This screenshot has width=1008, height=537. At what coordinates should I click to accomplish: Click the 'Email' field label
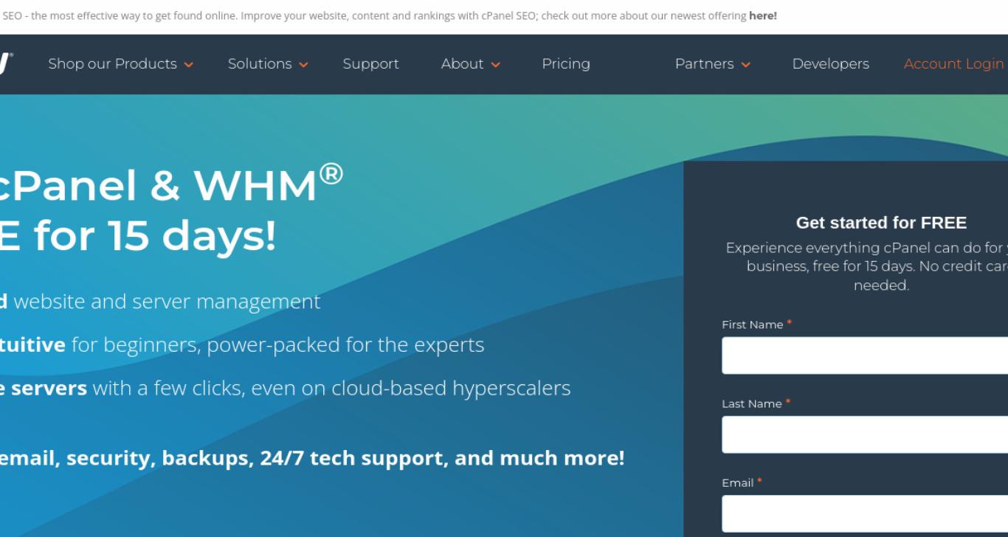pyautogui.click(x=738, y=482)
